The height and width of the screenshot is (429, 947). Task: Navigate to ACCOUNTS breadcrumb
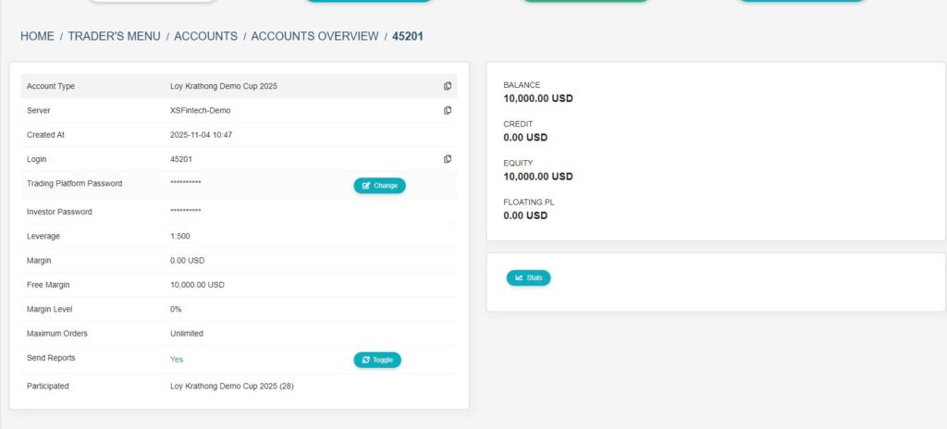[x=206, y=36]
